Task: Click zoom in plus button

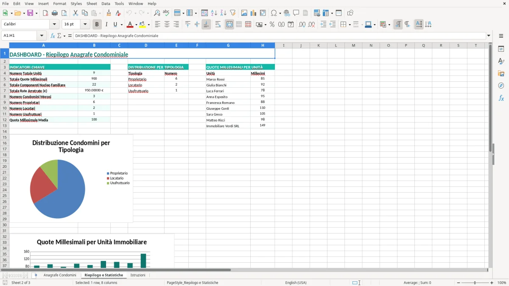Action: coord(492,283)
